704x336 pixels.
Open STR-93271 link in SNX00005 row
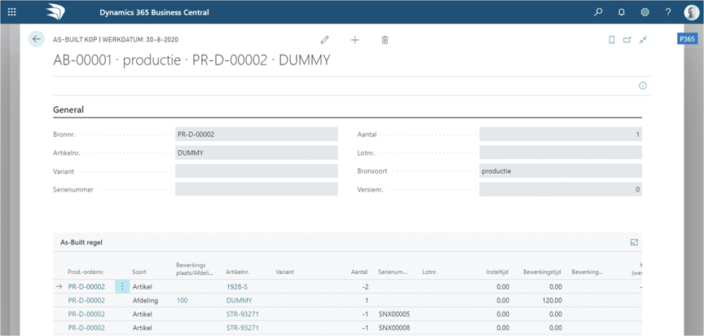[243, 314]
